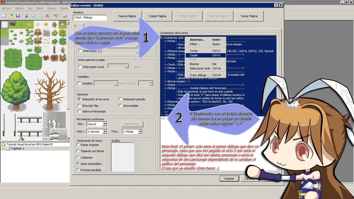Tick the Interruptor 2 checkbox
Screen dimensions: 354x199
[80, 51]
